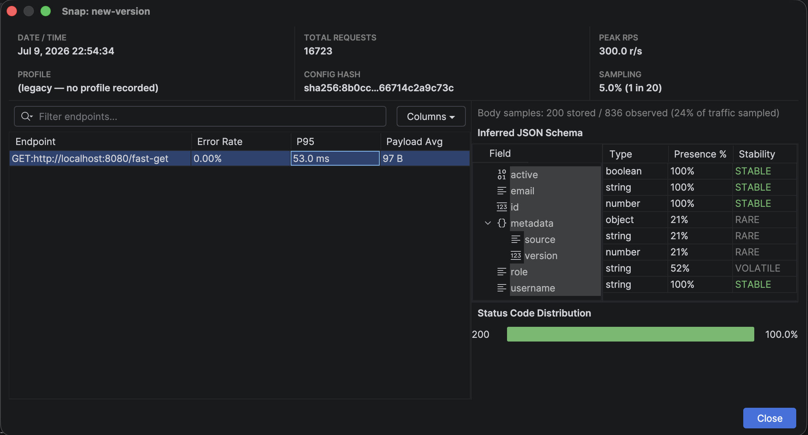
Task: Click the string icon beside role
Action: 502,272
